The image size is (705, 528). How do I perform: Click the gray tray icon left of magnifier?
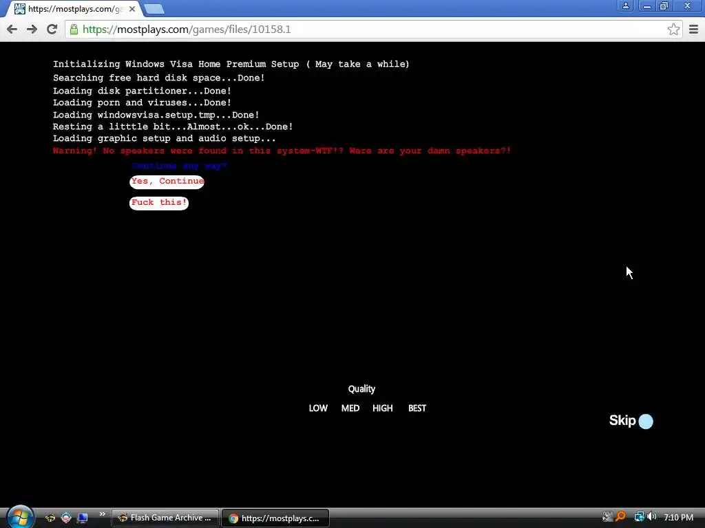point(607,517)
